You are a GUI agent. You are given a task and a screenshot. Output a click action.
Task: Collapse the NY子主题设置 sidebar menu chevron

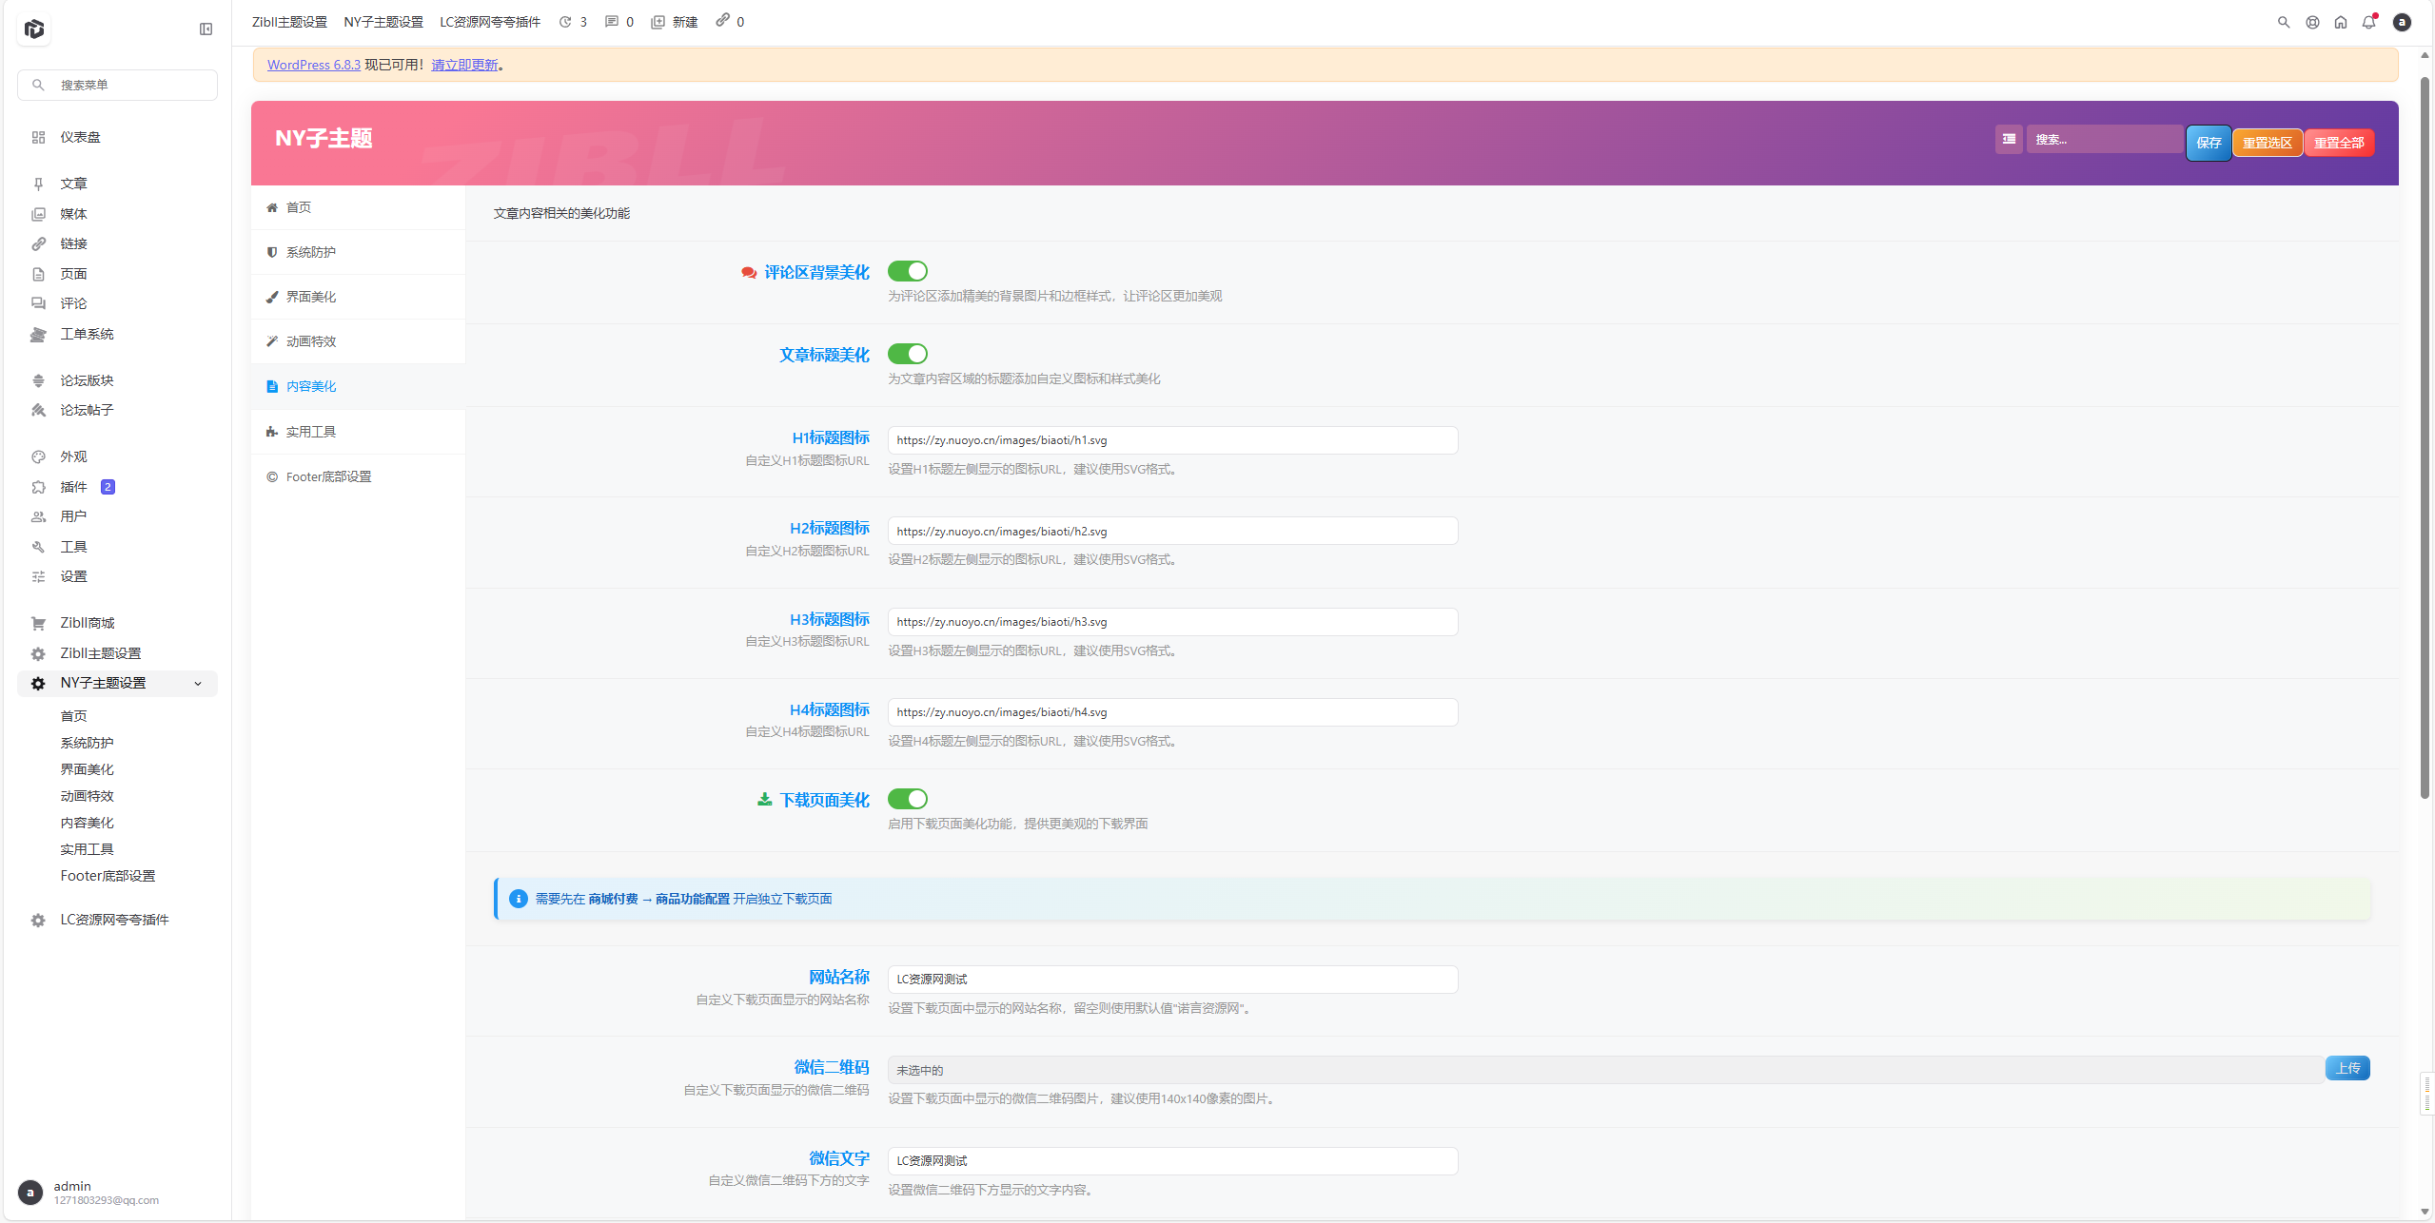click(x=198, y=684)
